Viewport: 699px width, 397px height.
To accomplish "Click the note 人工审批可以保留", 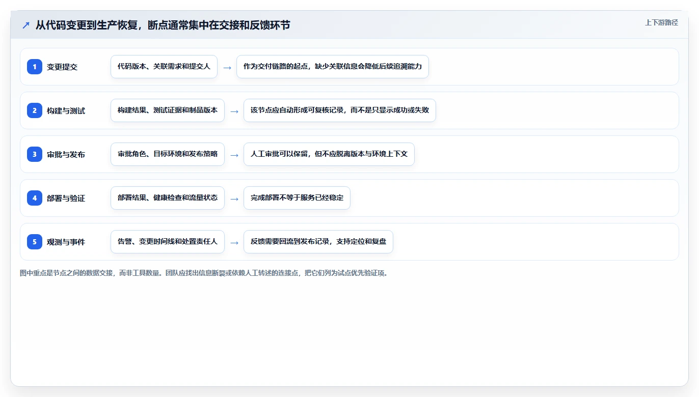I will 329,154.
